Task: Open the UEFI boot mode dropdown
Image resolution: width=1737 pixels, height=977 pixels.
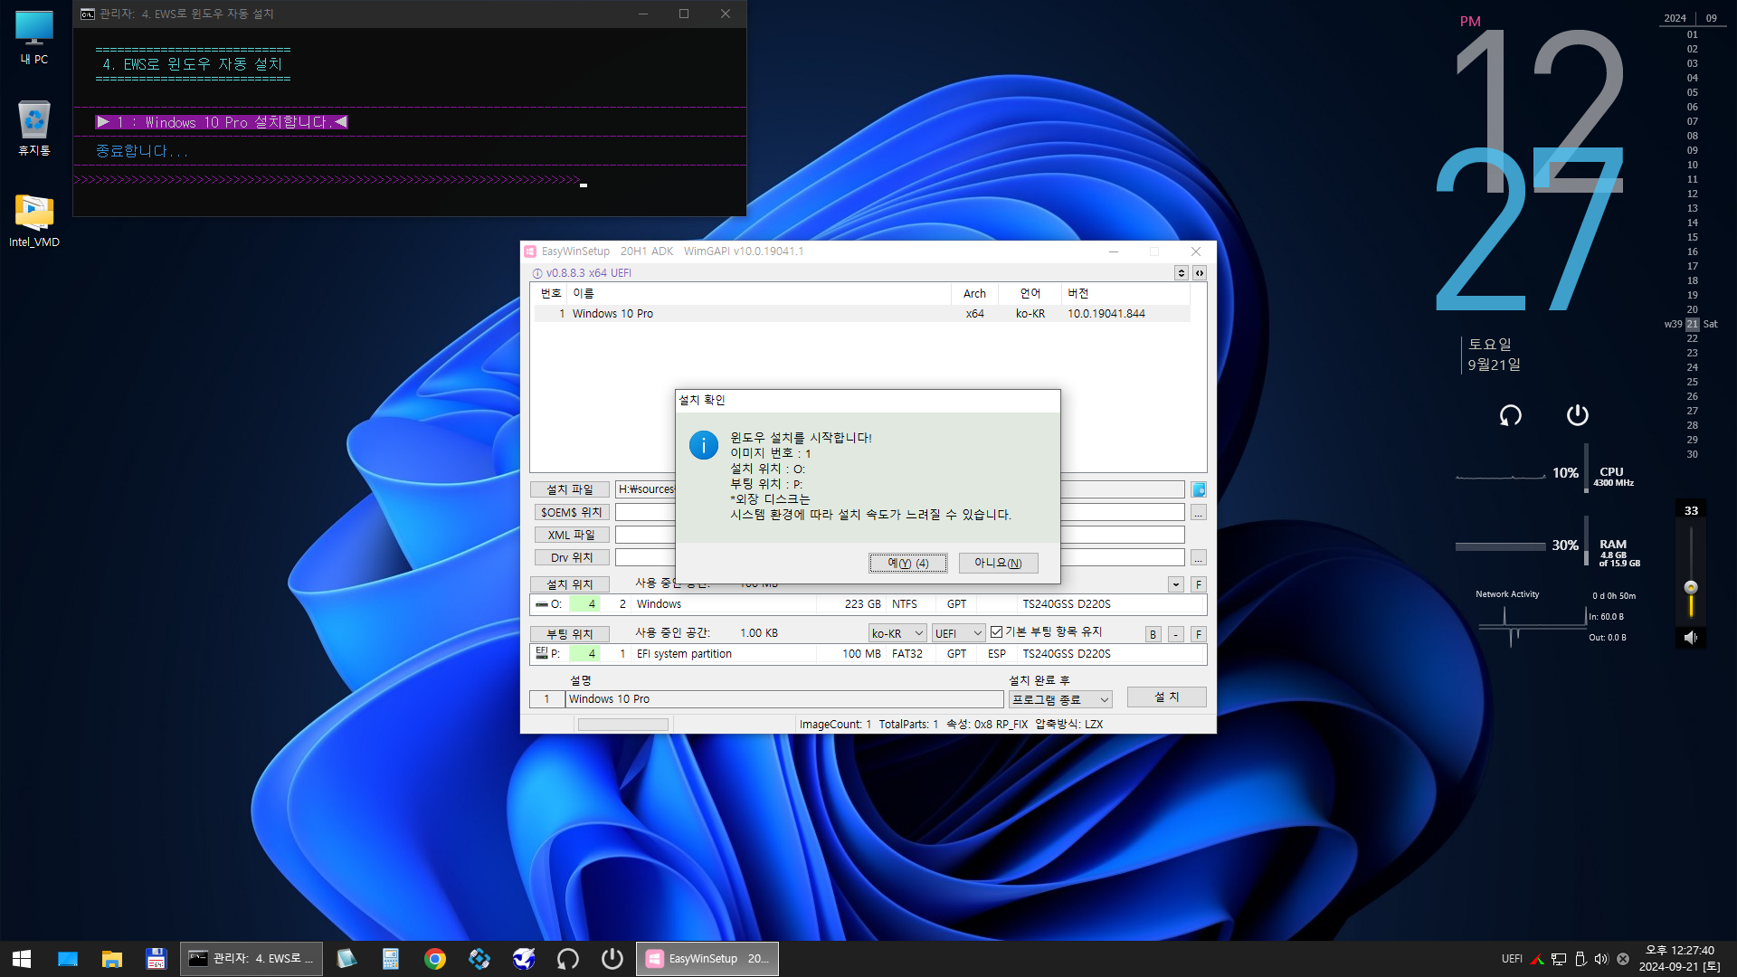Action: (958, 633)
